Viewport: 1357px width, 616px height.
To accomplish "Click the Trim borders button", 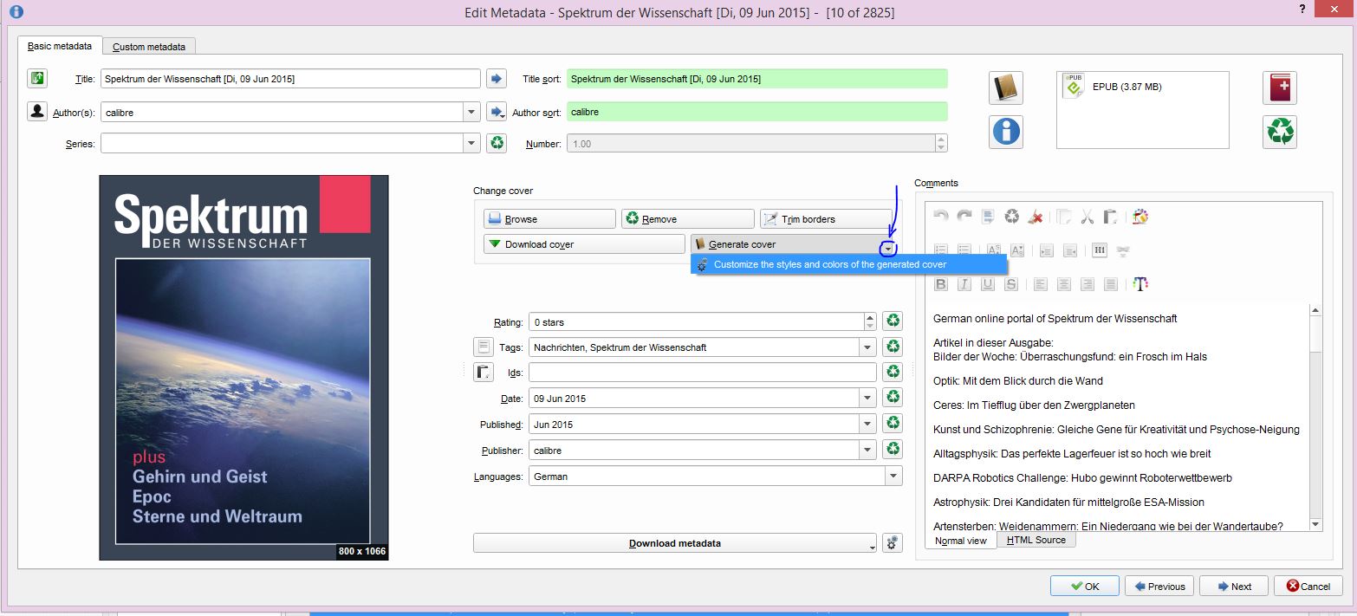I will pos(826,219).
